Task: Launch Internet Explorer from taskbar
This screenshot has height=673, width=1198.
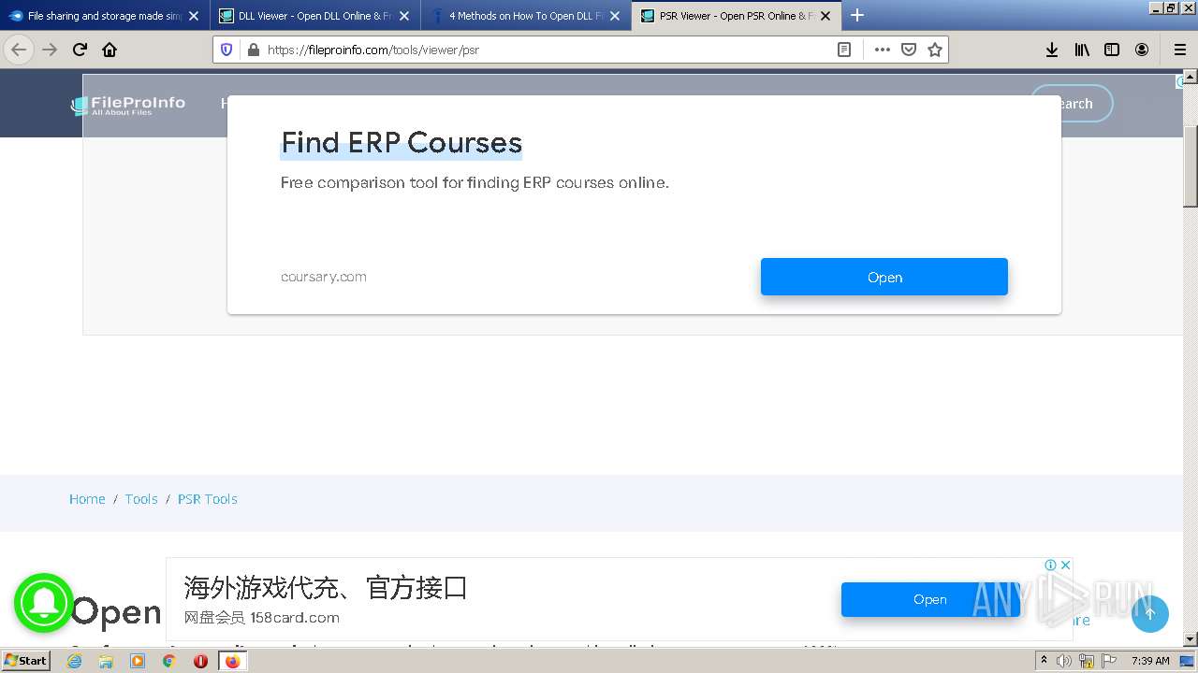Action: tap(74, 661)
